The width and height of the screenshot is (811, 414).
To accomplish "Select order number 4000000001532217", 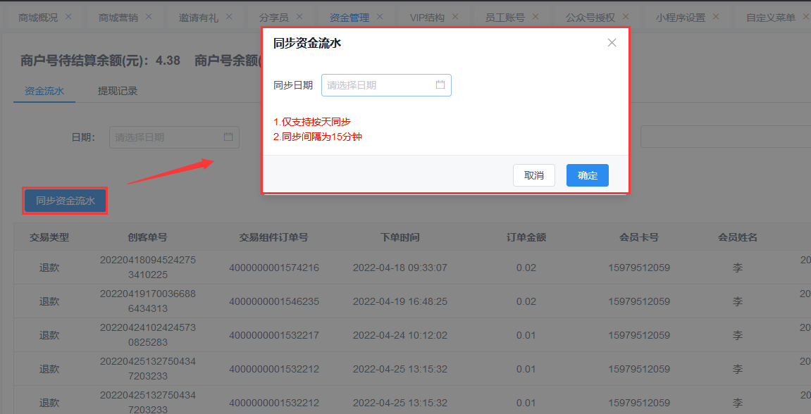I will tap(274, 335).
